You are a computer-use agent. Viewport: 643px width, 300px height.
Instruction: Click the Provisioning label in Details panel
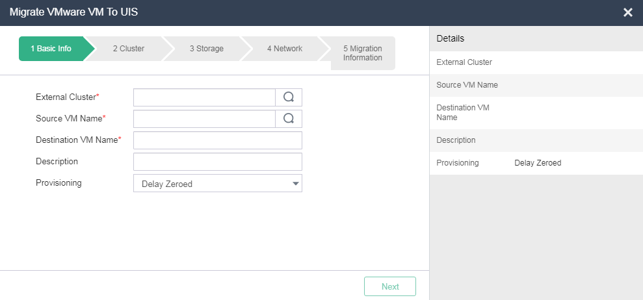point(457,163)
